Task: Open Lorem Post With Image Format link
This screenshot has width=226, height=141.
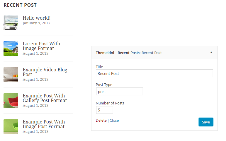Action: pyautogui.click(x=41, y=46)
